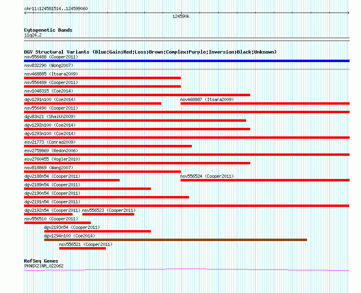The height and width of the screenshot is (293, 361).
Task: Click the nsv556488 (Cooper2011) label
Action: (x=51, y=57)
